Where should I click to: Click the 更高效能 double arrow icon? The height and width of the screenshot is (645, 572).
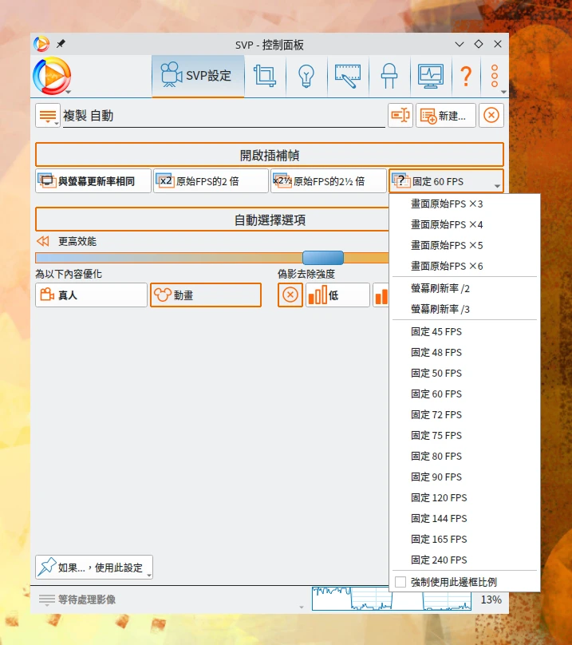[x=43, y=241]
